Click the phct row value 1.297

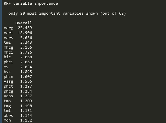(x=26, y=86)
